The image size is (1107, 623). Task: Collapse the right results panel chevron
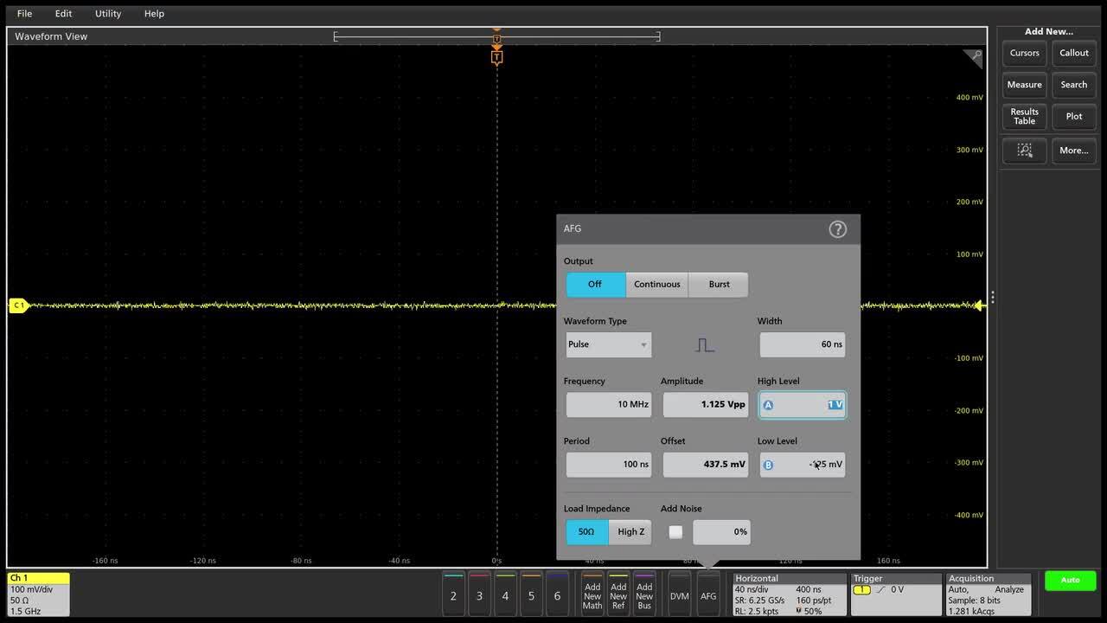(x=994, y=295)
